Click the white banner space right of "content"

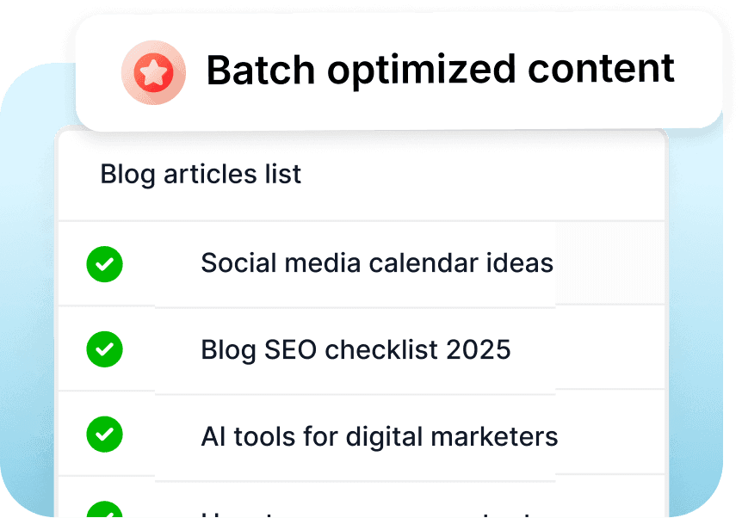[697, 71]
